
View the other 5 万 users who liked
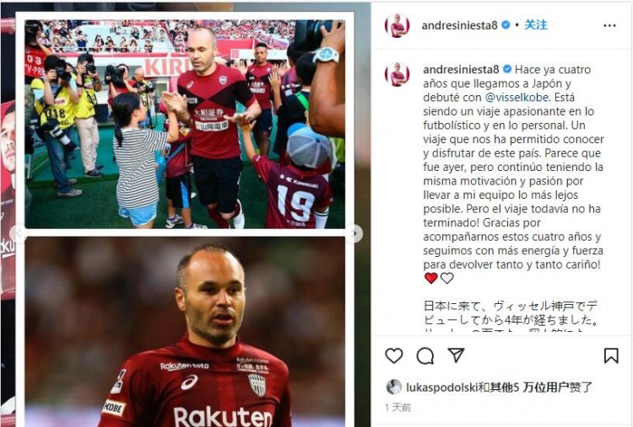535,387
